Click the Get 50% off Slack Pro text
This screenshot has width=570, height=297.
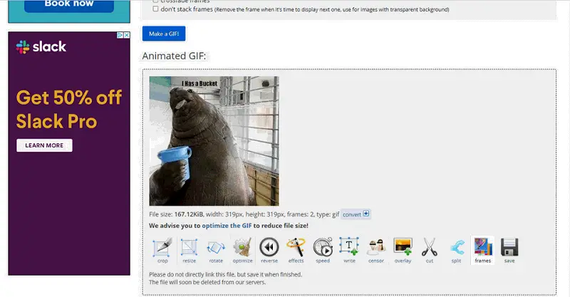pyautogui.click(x=68, y=109)
